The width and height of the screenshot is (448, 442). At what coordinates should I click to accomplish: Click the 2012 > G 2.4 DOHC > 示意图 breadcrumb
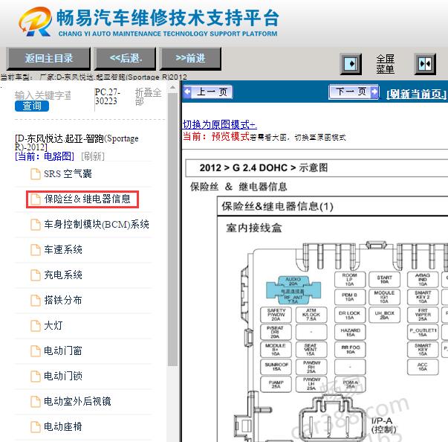click(264, 167)
